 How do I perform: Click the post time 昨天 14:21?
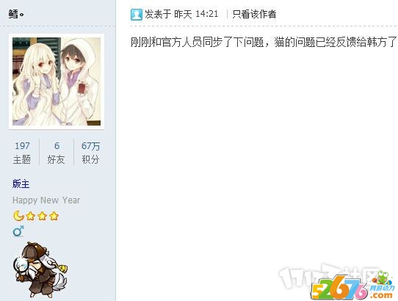[196, 14]
